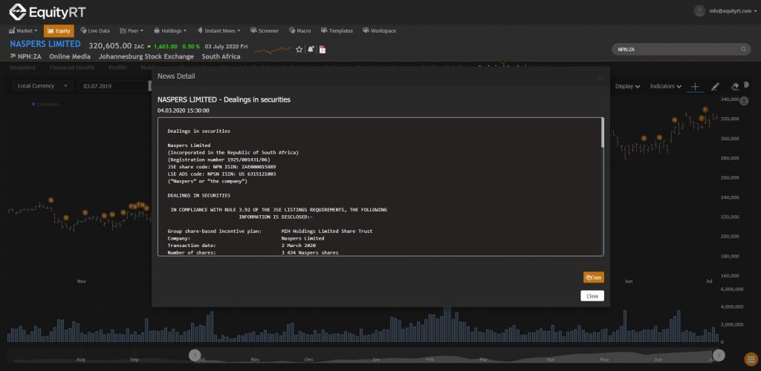Open the Screener
761x371 pixels.
click(x=265, y=30)
